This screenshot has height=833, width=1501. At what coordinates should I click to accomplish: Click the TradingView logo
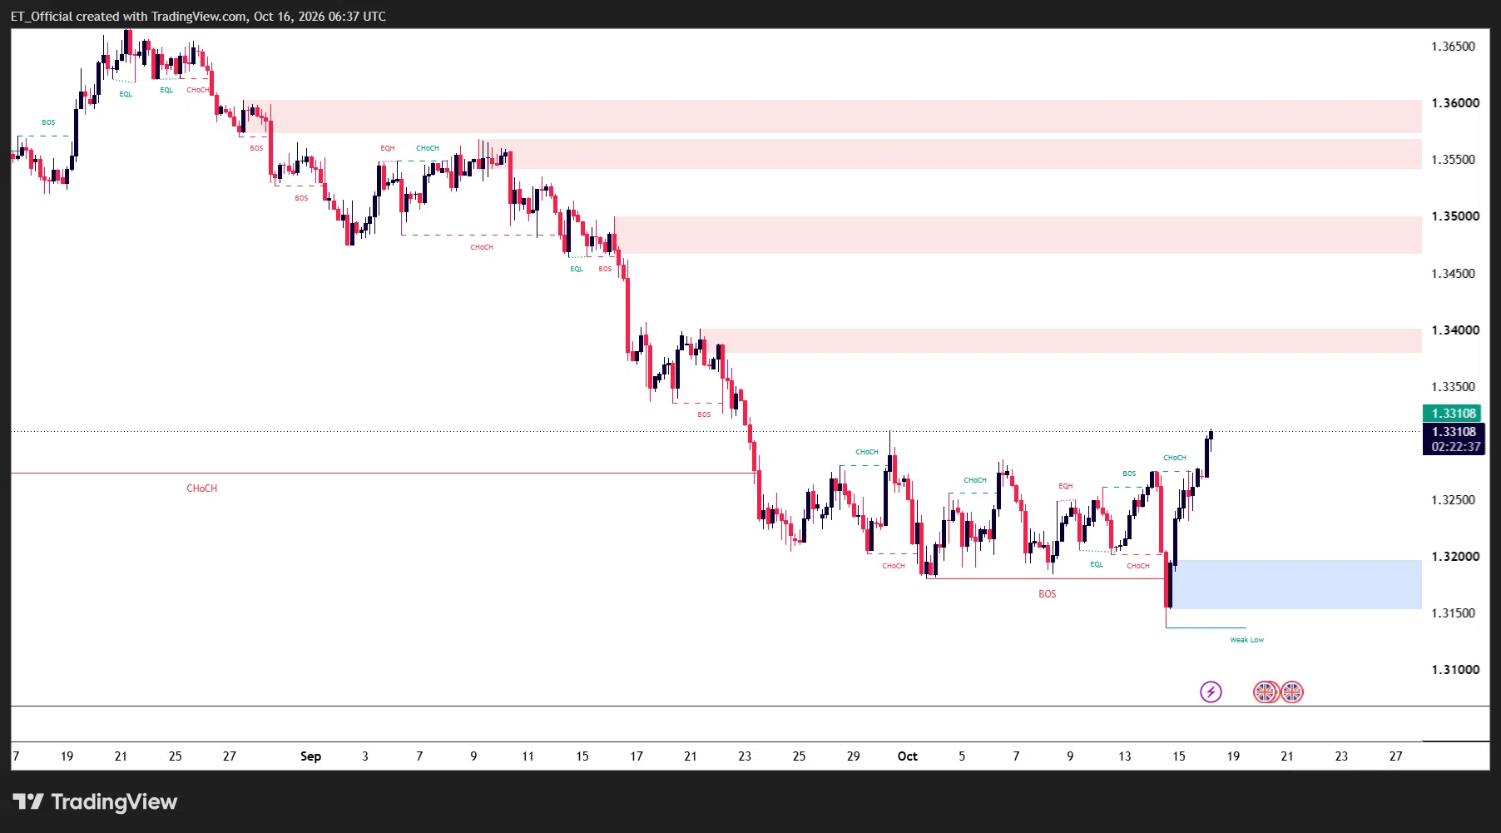point(95,801)
